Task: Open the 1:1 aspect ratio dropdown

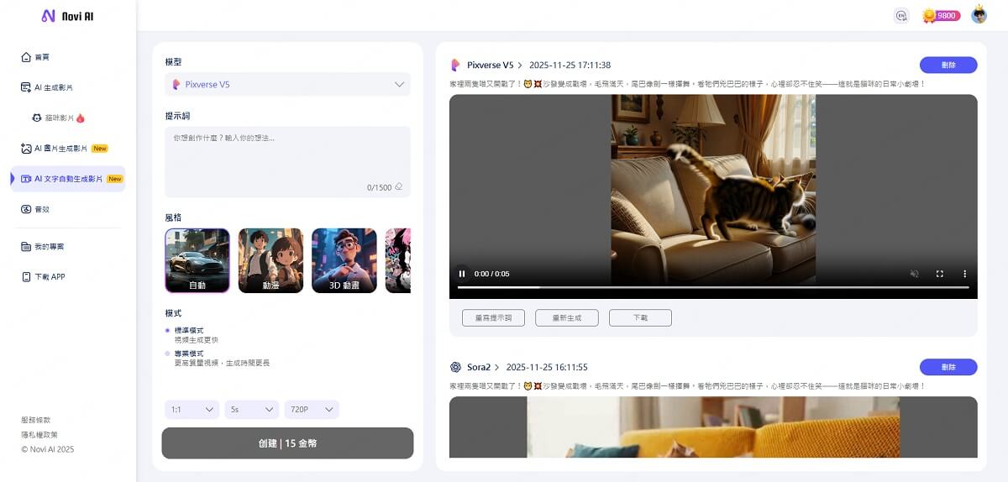Action: tap(192, 410)
